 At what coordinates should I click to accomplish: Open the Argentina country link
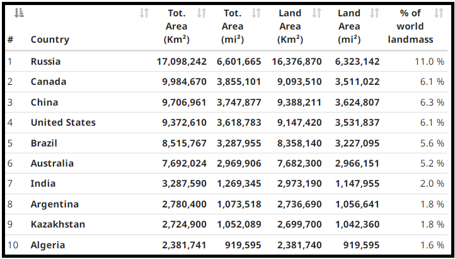pyautogui.click(x=55, y=204)
